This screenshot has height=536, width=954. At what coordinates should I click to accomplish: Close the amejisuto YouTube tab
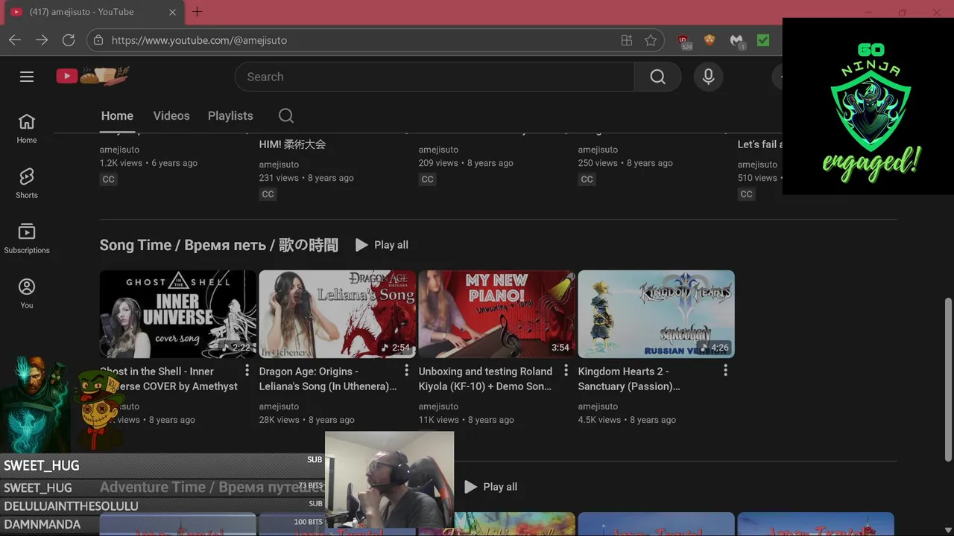(x=173, y=12)
